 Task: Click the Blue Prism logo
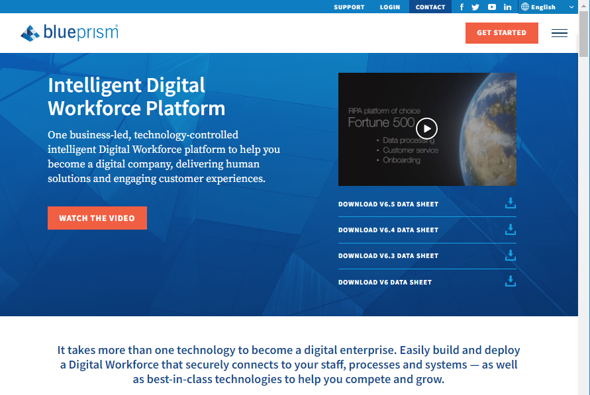70,32
